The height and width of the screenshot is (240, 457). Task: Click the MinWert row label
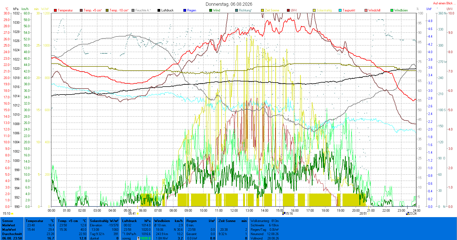(x=9, y=225)
